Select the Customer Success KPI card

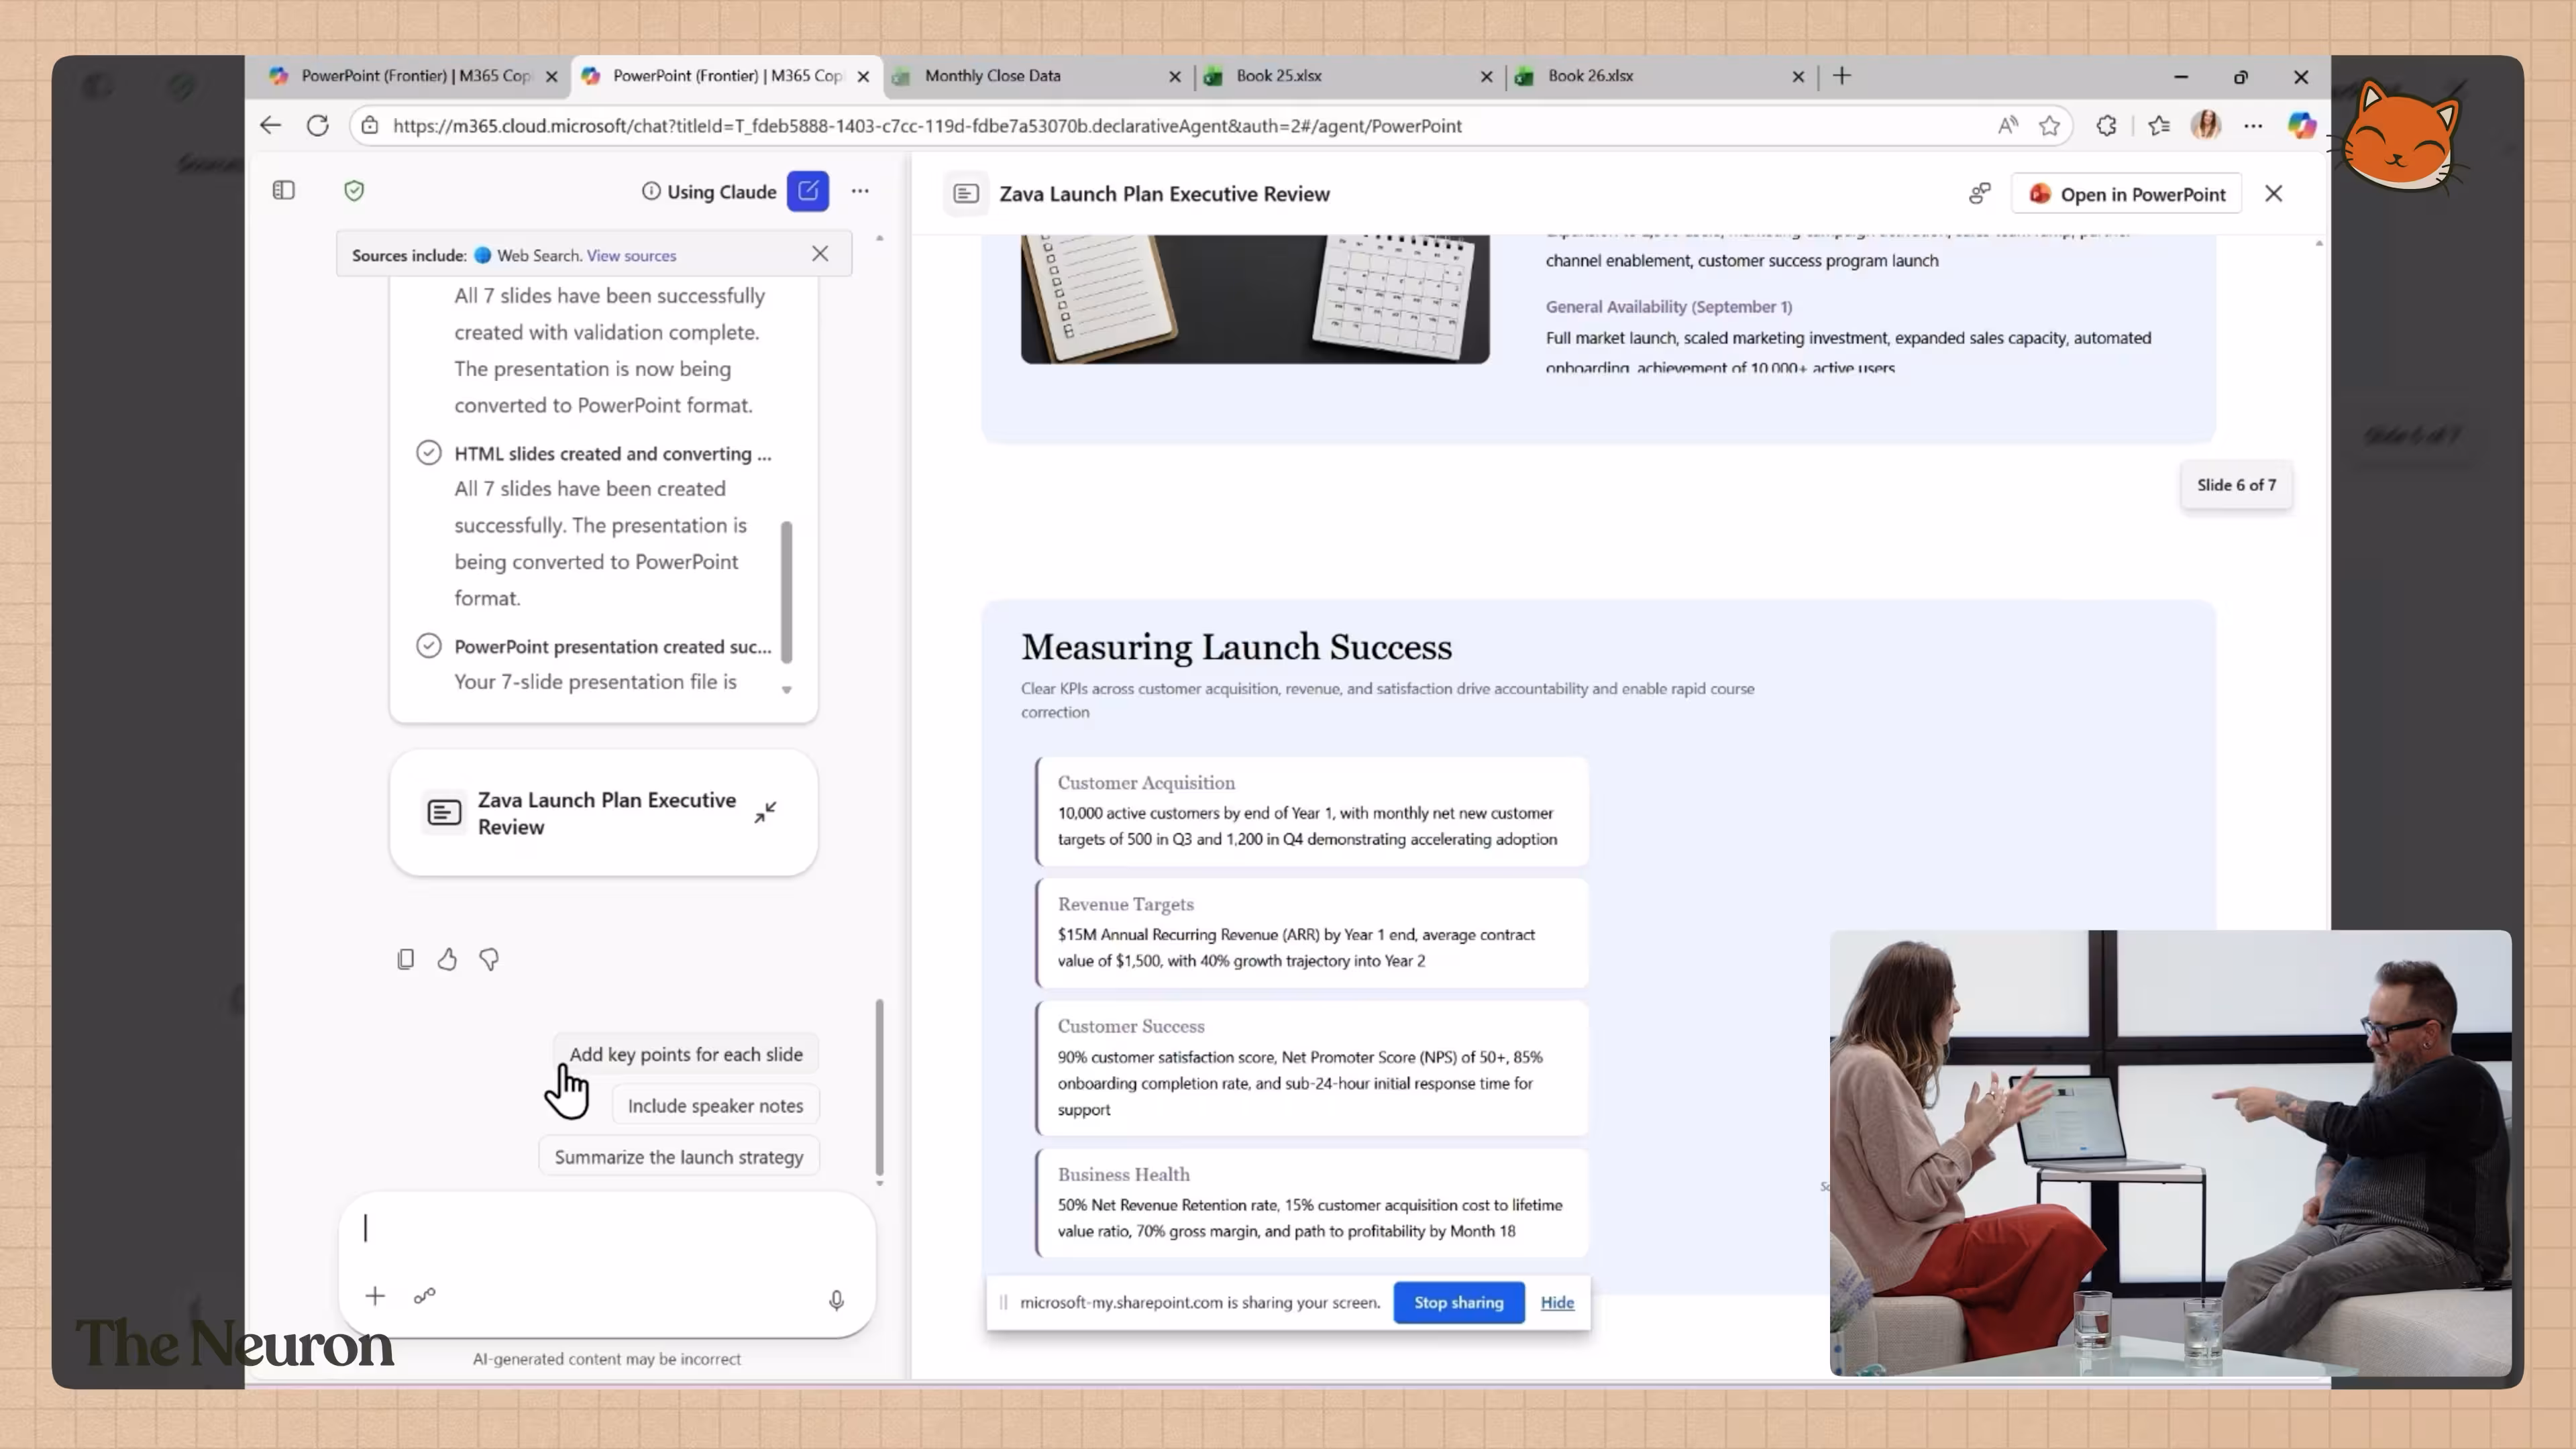tap(1311, 1068)
